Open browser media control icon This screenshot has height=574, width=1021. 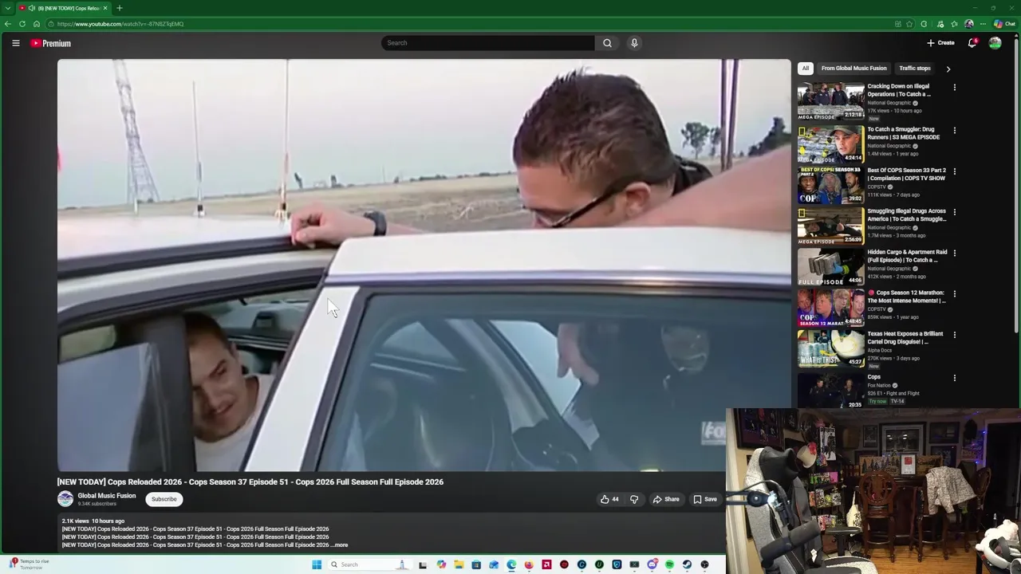(940, 24)
